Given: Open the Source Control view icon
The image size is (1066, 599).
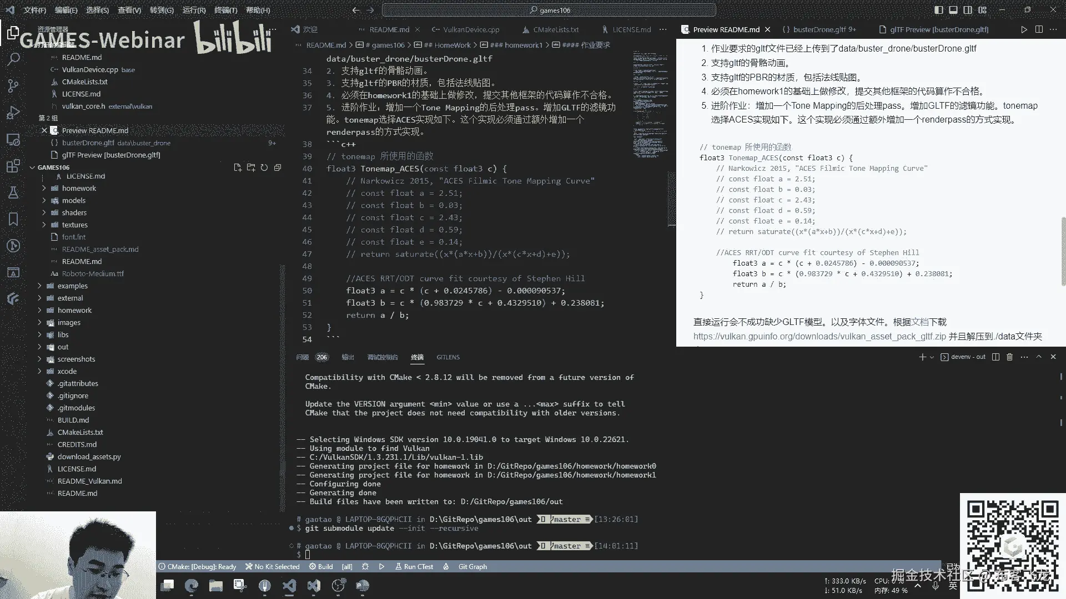Looking at the screenshot, I should coord(13,85).
